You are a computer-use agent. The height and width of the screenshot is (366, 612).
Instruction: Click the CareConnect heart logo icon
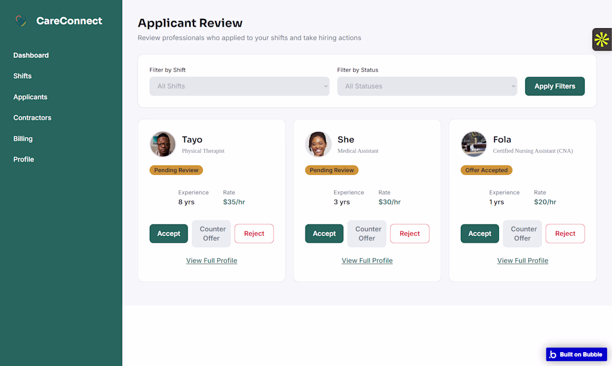[x=21, y=21]
